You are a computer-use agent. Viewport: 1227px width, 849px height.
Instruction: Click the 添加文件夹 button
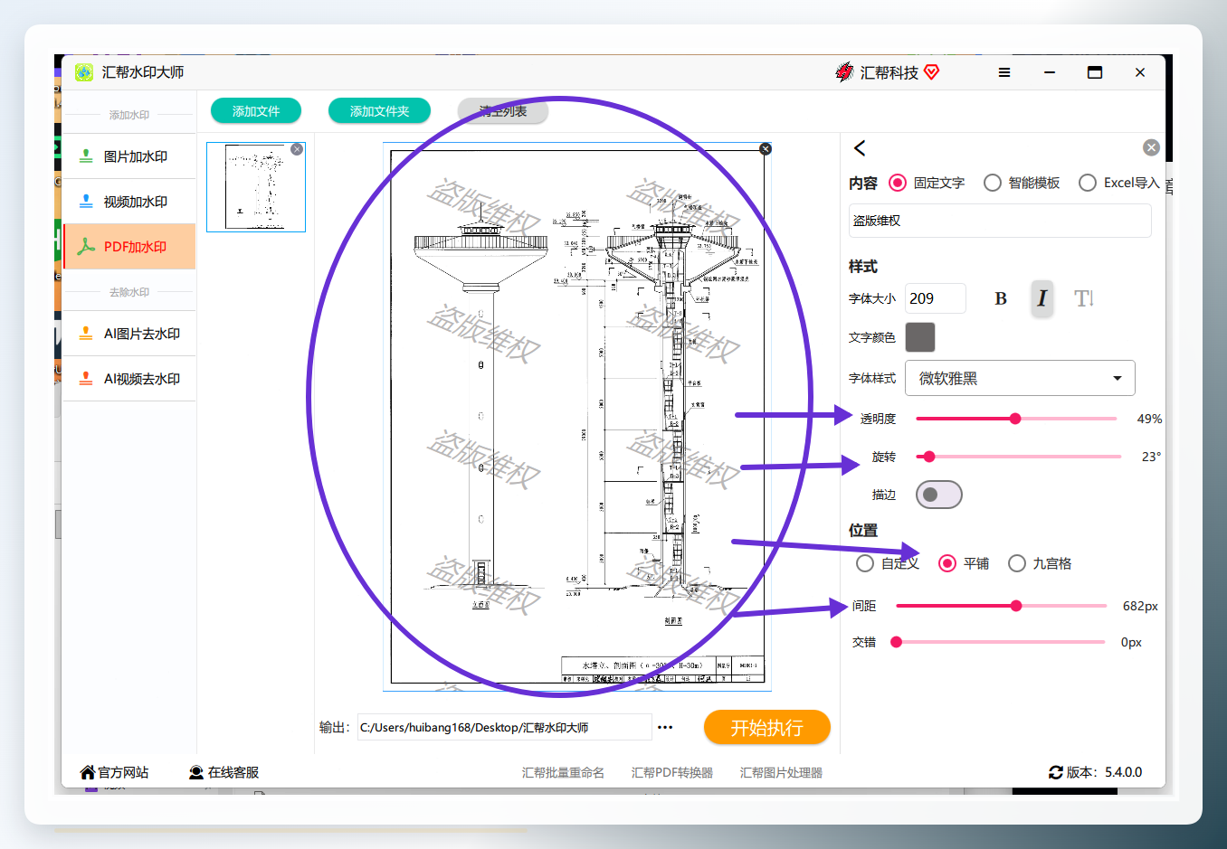point(379,111)
